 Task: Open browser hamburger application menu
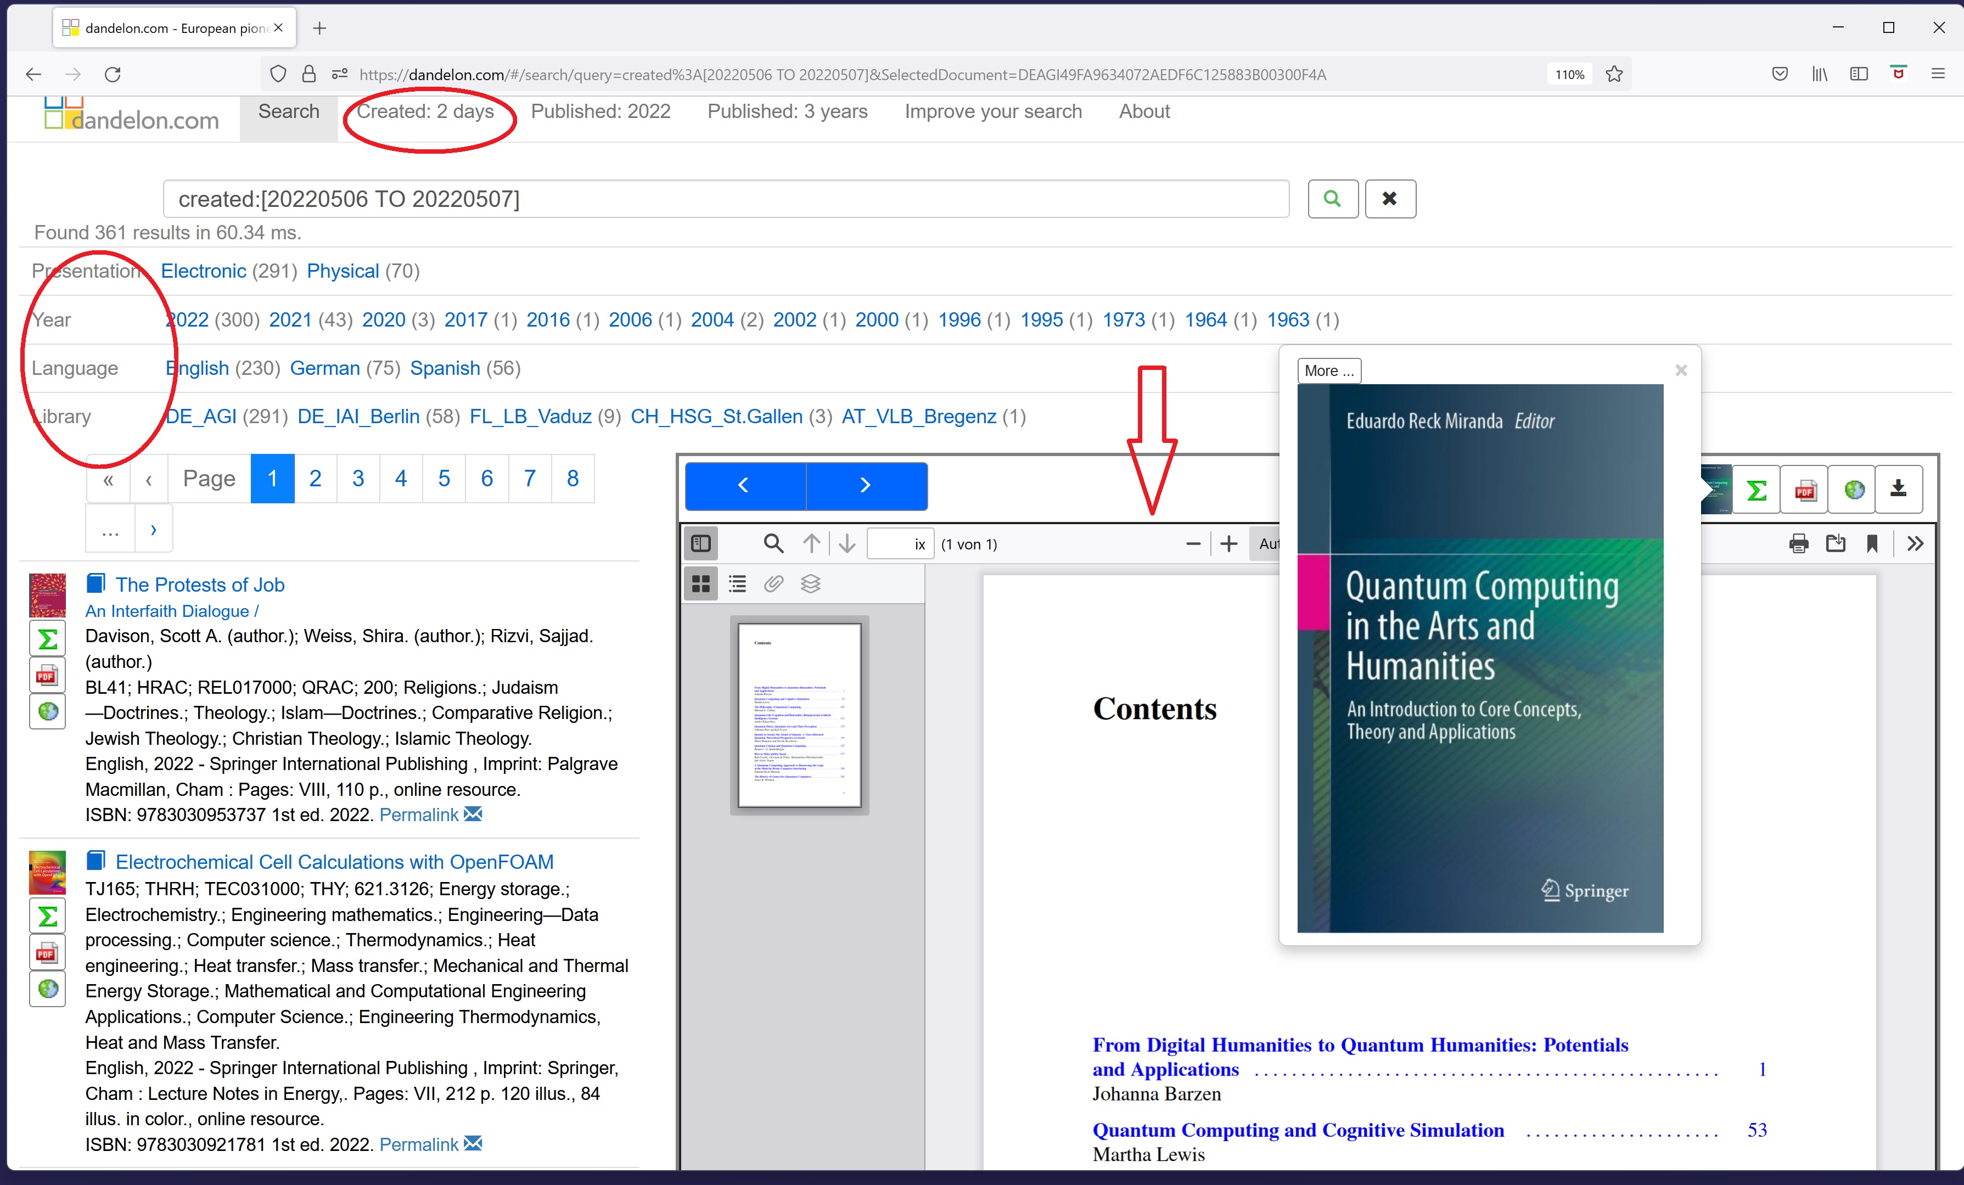pos(1938,74)
